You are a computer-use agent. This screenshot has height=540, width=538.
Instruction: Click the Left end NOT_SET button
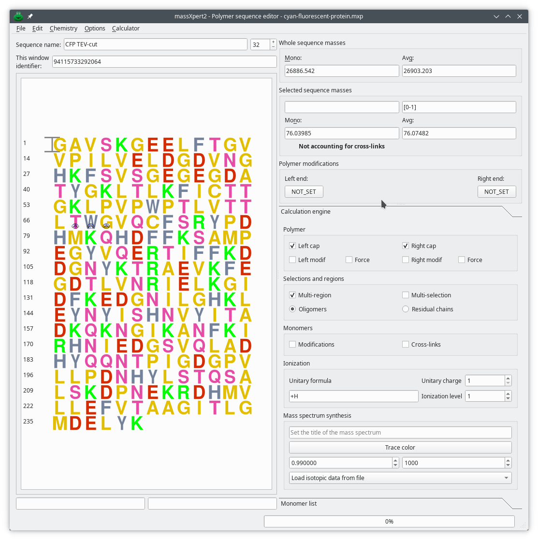(x=304, y=191)
